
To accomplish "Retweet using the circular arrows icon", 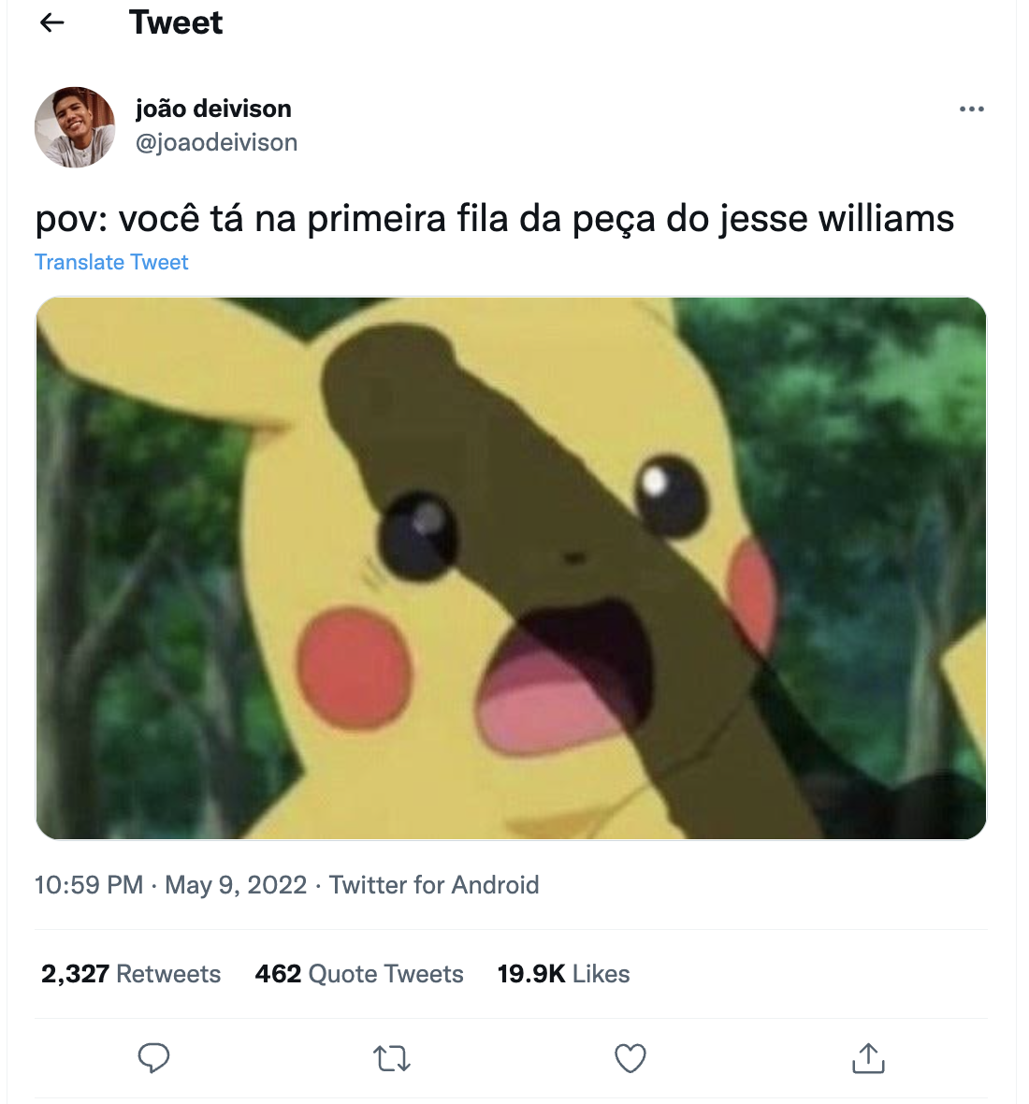I will [391, 1058].
